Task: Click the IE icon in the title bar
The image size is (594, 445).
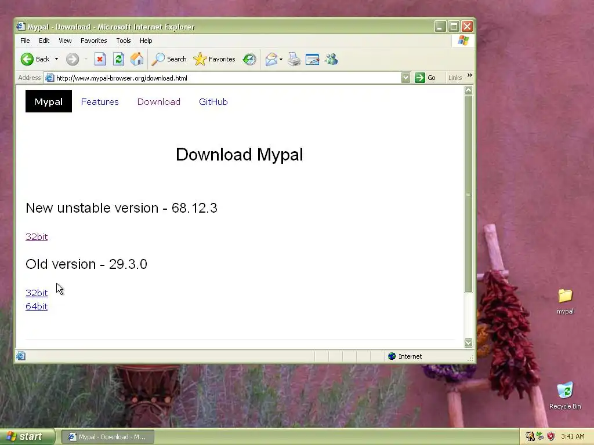Action: (x=21, y=27)
